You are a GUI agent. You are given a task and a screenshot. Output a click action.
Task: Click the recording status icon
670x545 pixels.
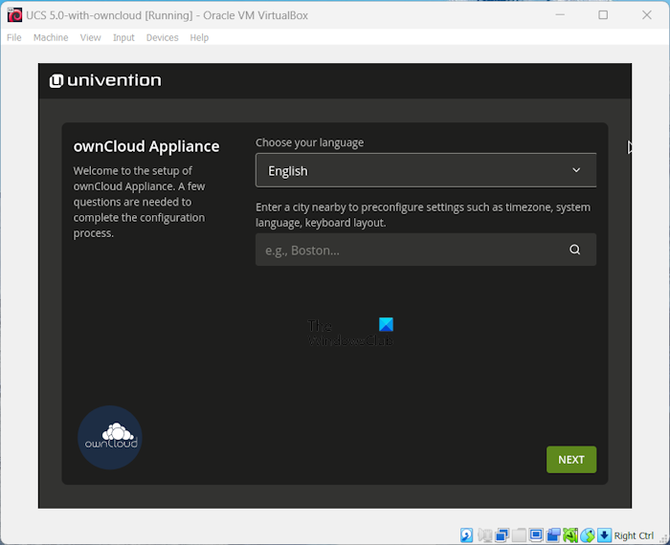553,535
